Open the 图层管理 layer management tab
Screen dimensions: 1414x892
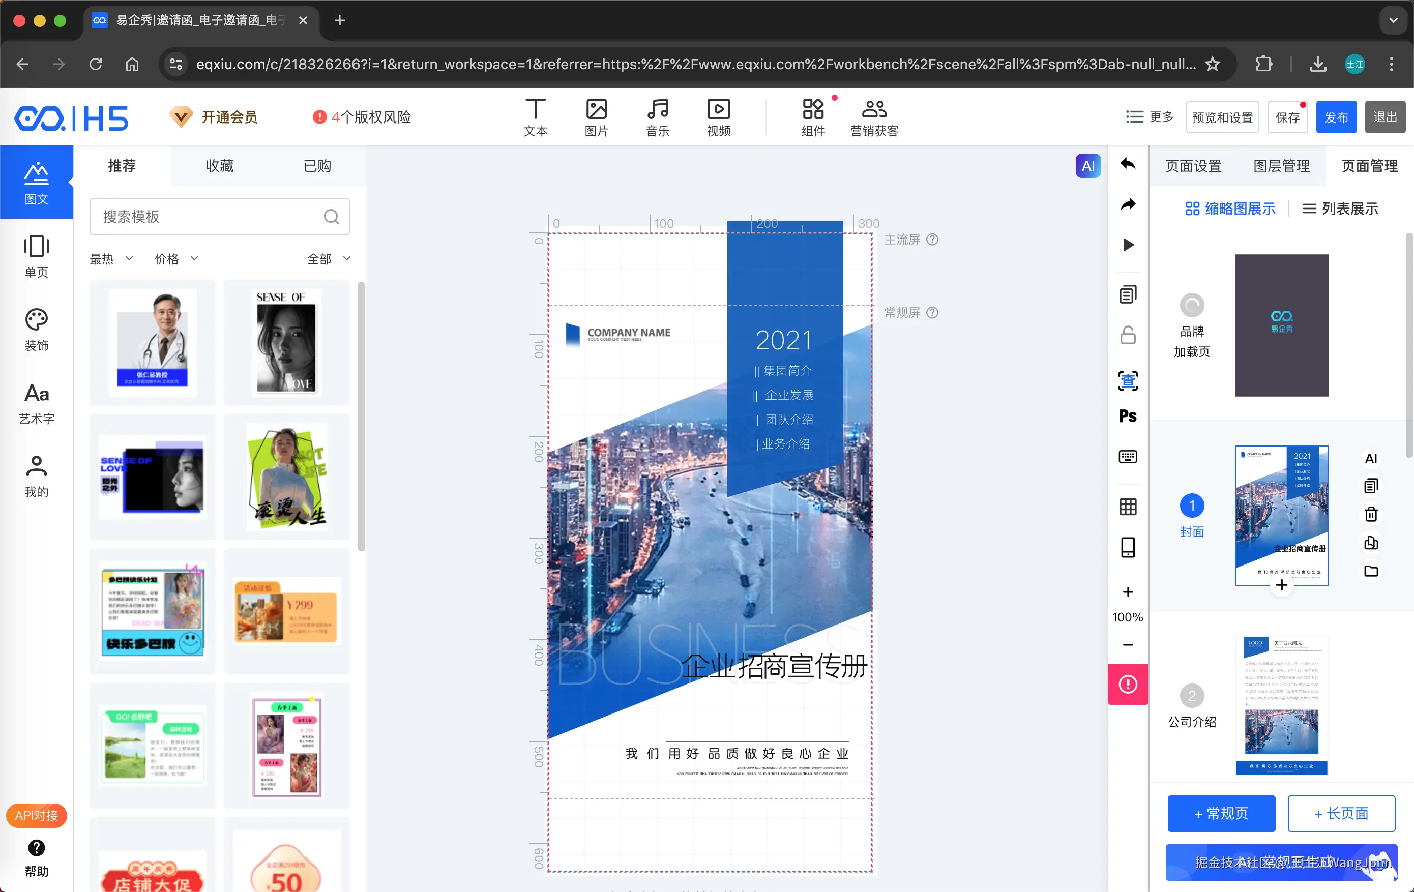[1281, 166]
